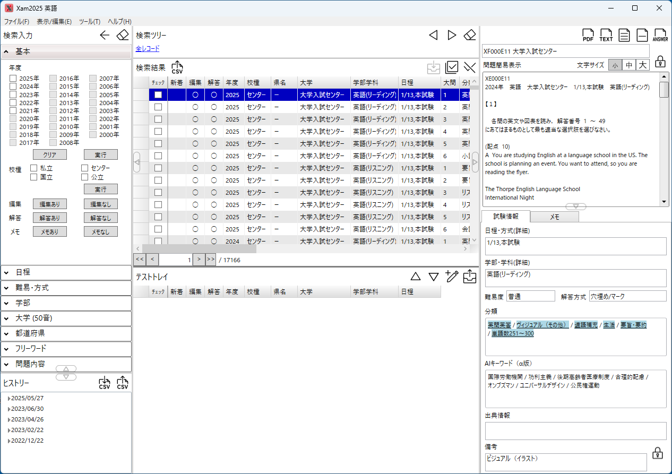Click the 解答なし filter button
The image size is (672, 474).
tap(101, 218)
